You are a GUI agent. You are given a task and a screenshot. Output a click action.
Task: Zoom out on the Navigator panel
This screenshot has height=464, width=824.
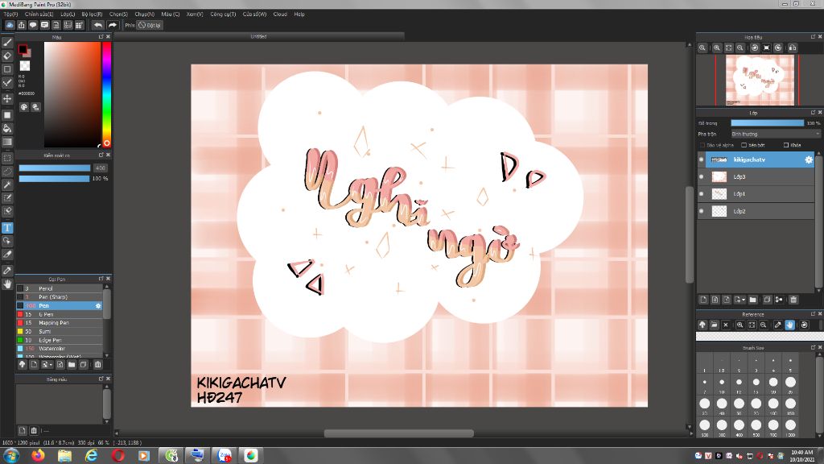coord(740,48)
